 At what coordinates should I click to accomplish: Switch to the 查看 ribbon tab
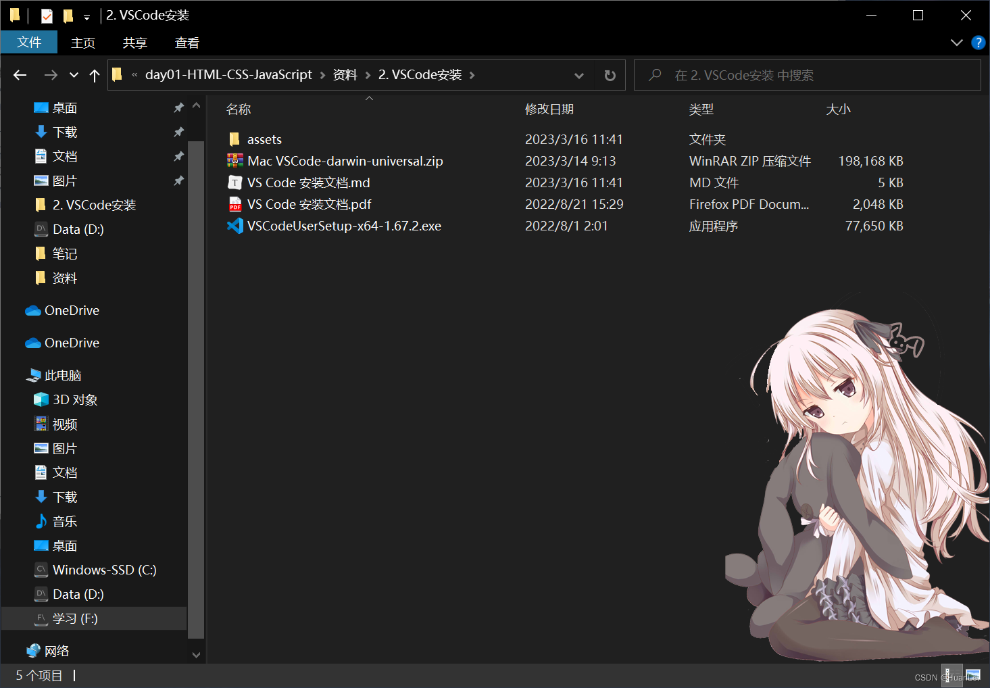point(187,43)
